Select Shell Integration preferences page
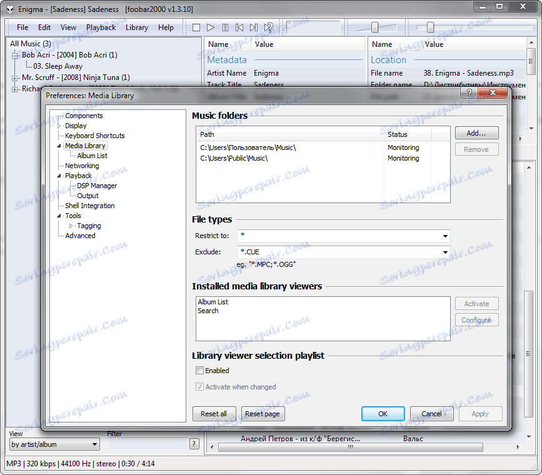Screen dimensions: 542x475 pos(90,206)
